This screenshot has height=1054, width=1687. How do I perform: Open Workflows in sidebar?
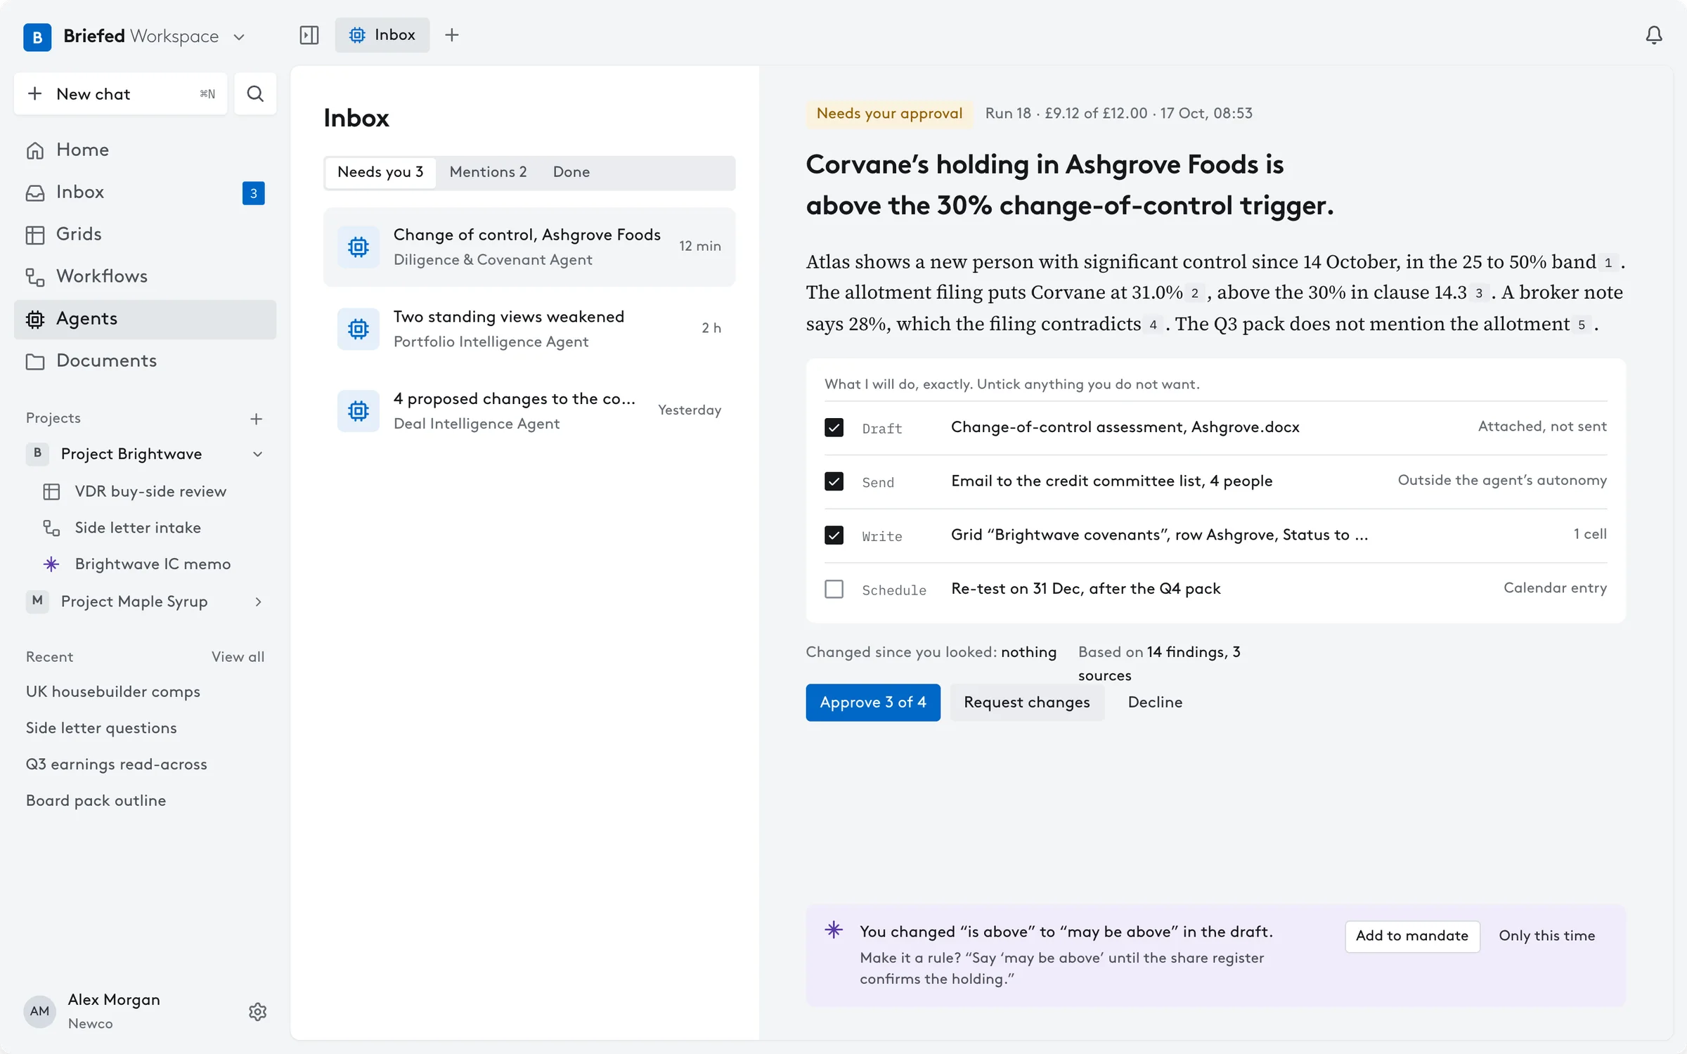[145, 277]
